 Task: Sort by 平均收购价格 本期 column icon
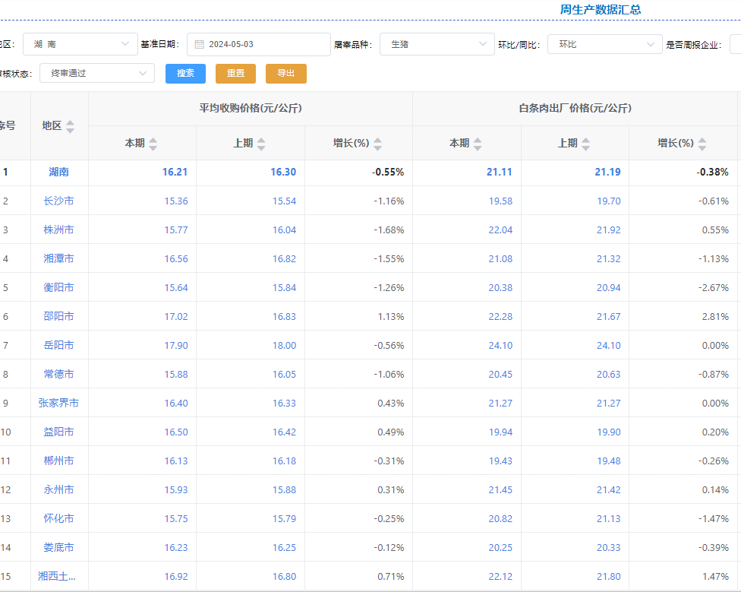coord(153,144)
